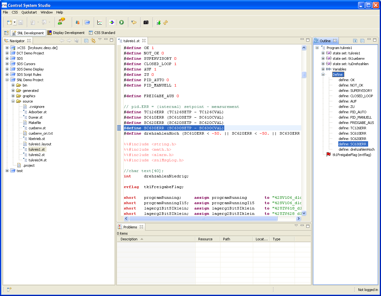
Task: Select the Problems tab
Action: click(130, 227)
